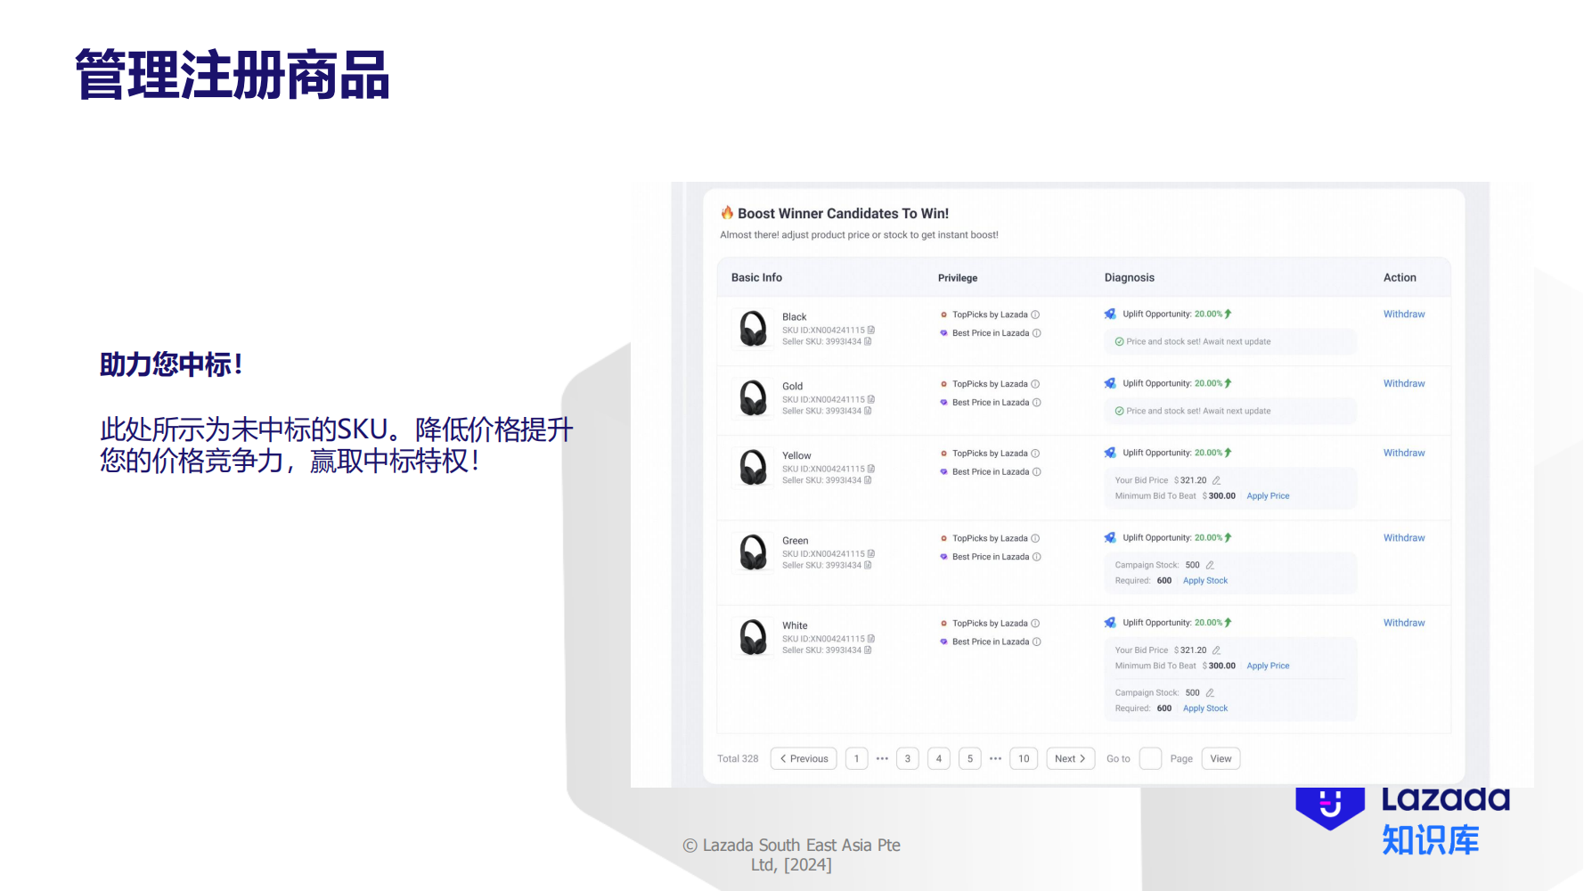Open the Gold headphone thumbnail
Image resolution: width=1584 pixels, height=891 pixels.
[754, 398]
